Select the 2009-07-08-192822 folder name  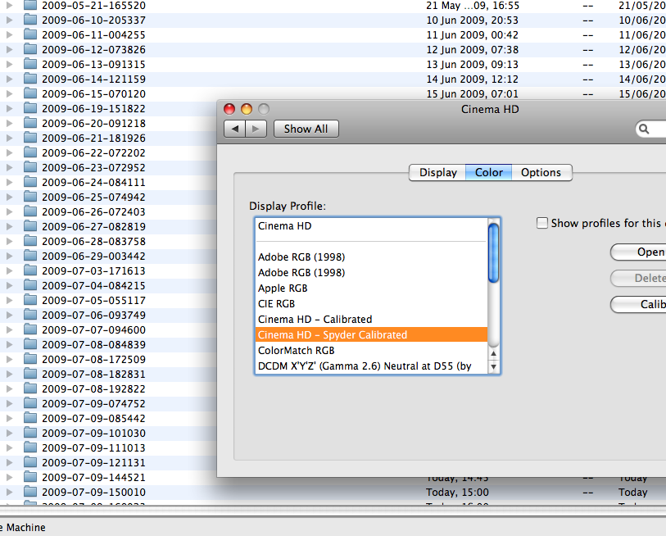(93, 389)
